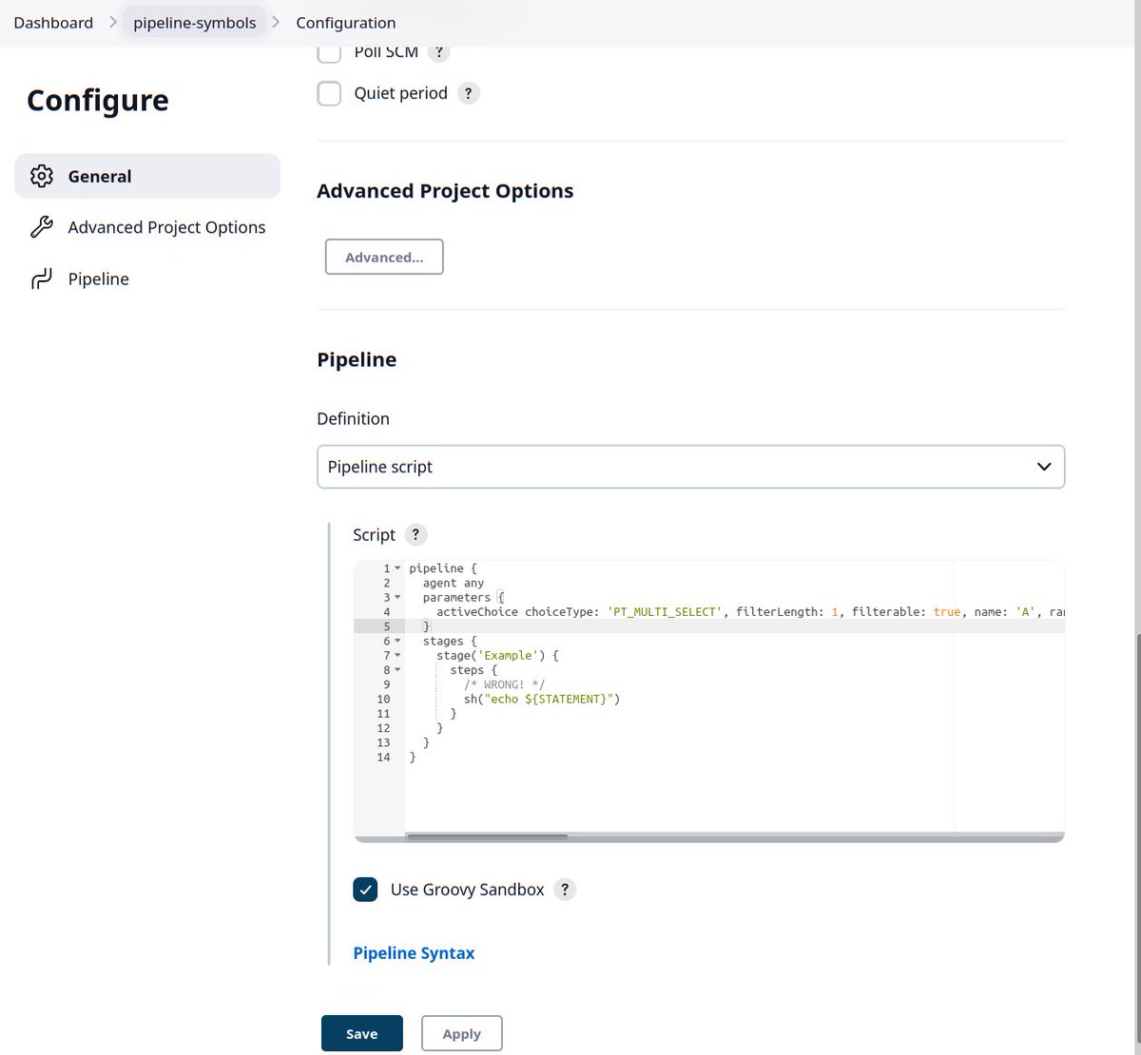Enable the Poll SCM checkbox
Image resolution: width=1141 pixels, height=1055 pixels.
click(x=329, y=52)
